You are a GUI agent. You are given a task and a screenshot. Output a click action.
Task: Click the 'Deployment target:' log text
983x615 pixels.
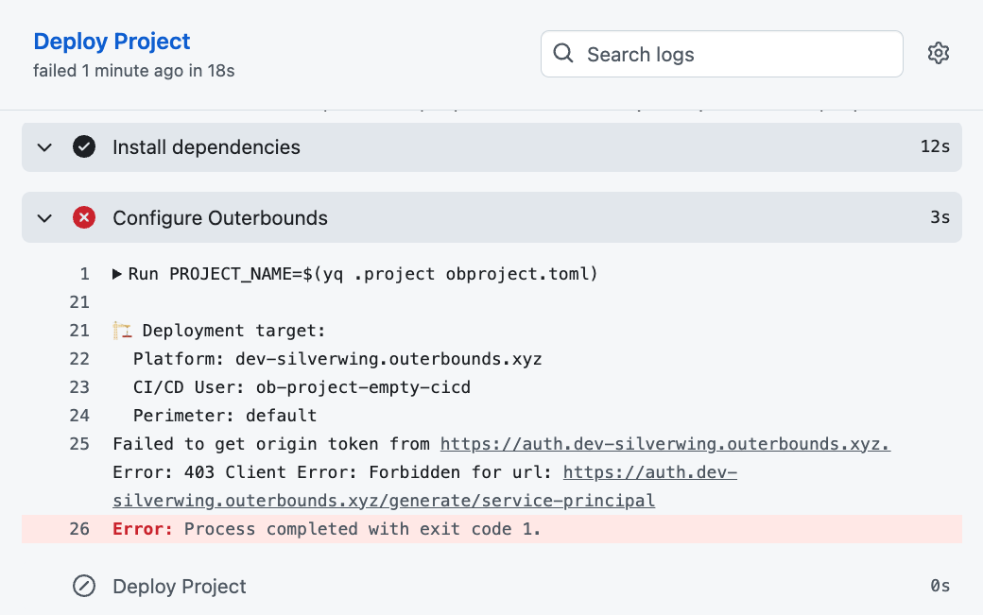tap(234, 330)
